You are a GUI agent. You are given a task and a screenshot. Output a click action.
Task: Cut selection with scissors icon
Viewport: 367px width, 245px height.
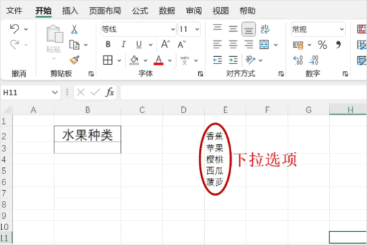pyautogui.click(x=75, y=29)
